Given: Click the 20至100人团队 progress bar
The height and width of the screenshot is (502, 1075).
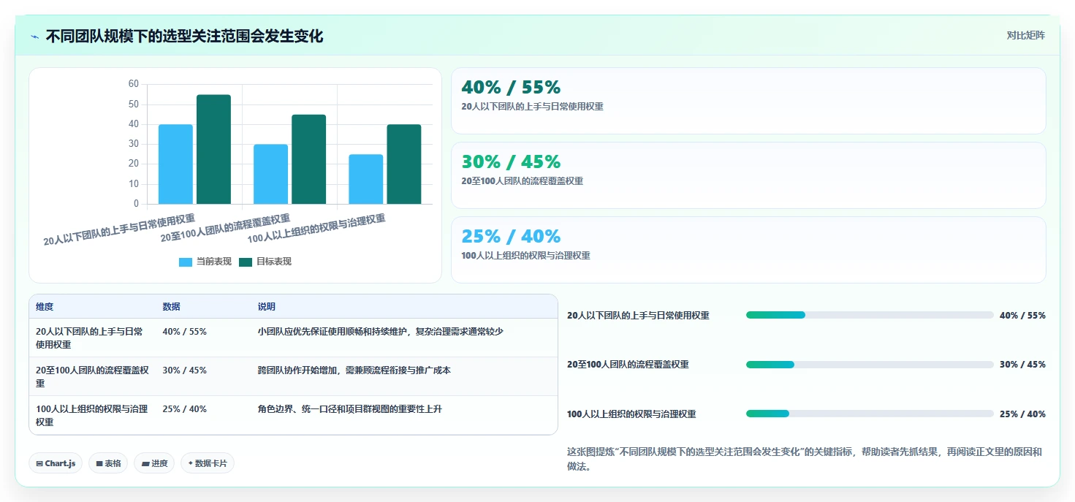Looking at the screenshot, I should tap(870, 365).
